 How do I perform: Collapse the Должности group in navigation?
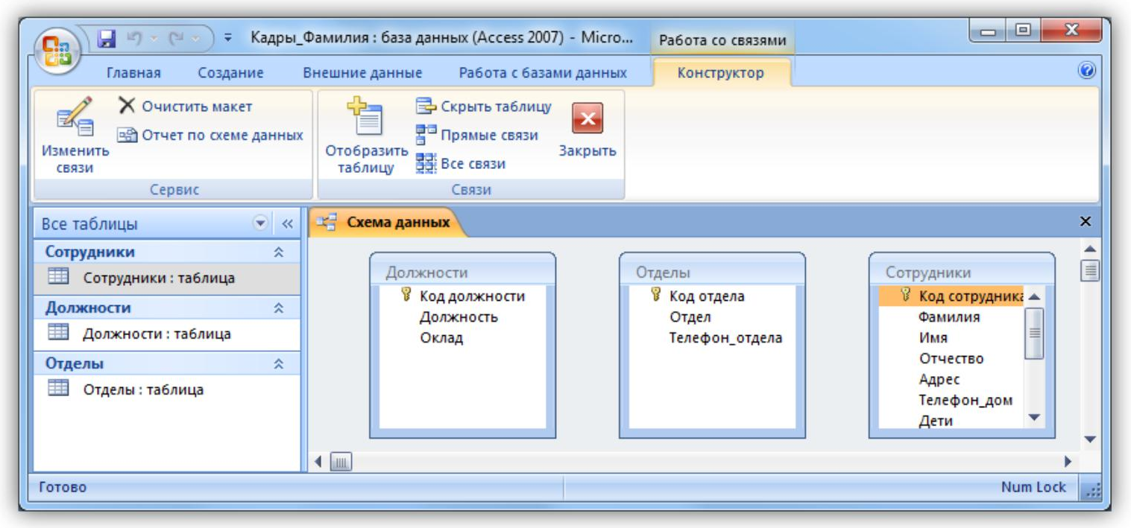click(x=280, y=308)
